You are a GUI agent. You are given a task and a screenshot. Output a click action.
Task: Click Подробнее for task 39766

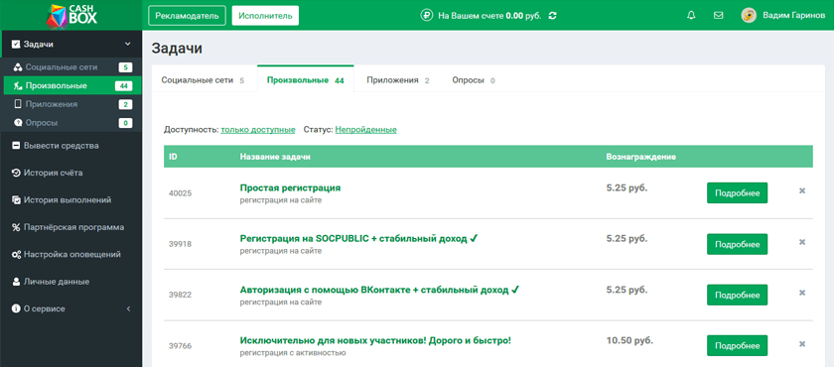737,346
